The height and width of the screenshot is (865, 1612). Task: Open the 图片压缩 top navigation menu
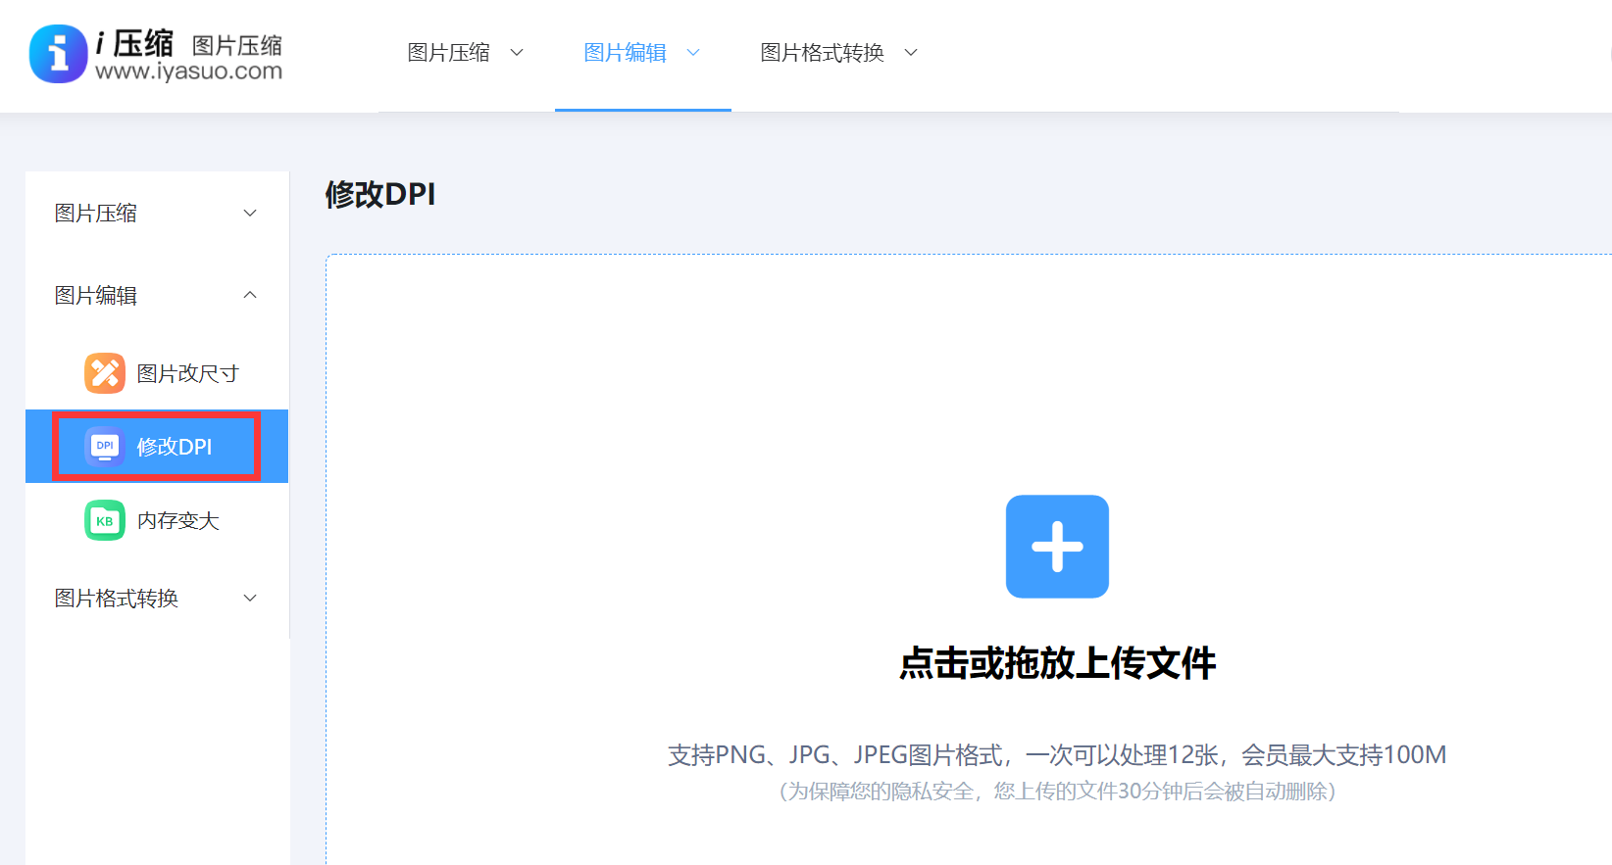click(x=449, y=53)
